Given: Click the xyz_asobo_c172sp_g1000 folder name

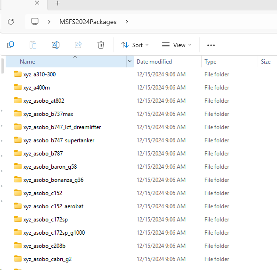Looking at the screenshot, I should click(54, 233).
